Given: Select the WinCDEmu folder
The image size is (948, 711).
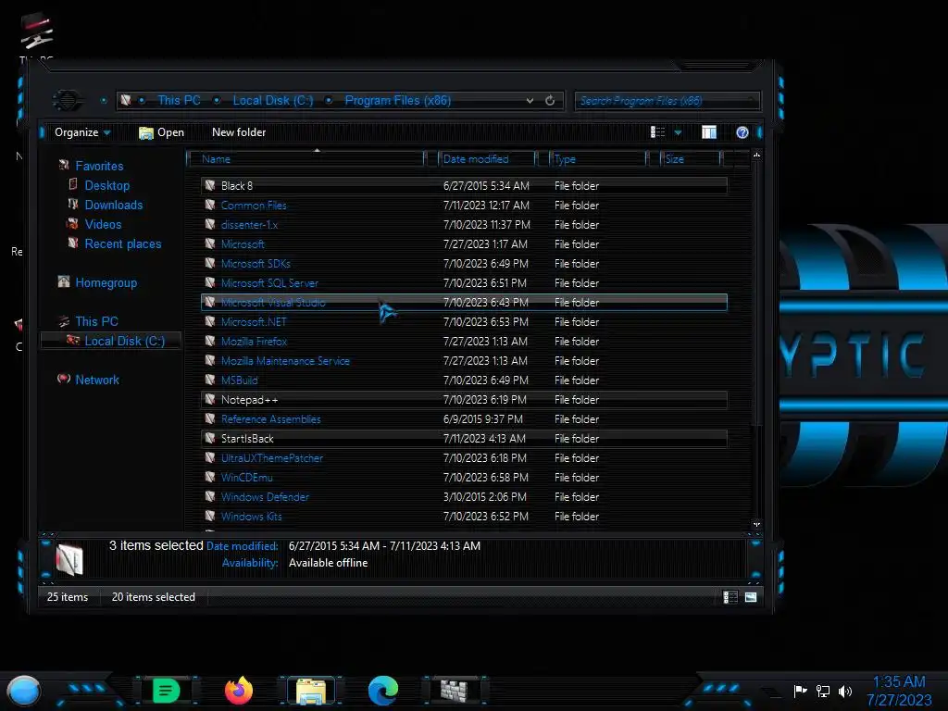Looking at the screenshot, I should coord(464,477).
